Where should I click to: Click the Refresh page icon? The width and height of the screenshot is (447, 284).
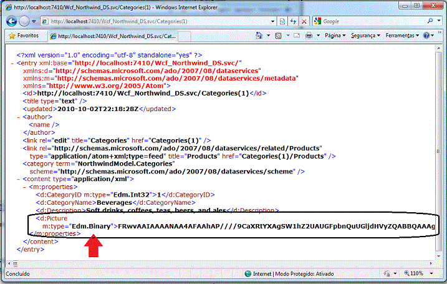(x=294, y=21)
